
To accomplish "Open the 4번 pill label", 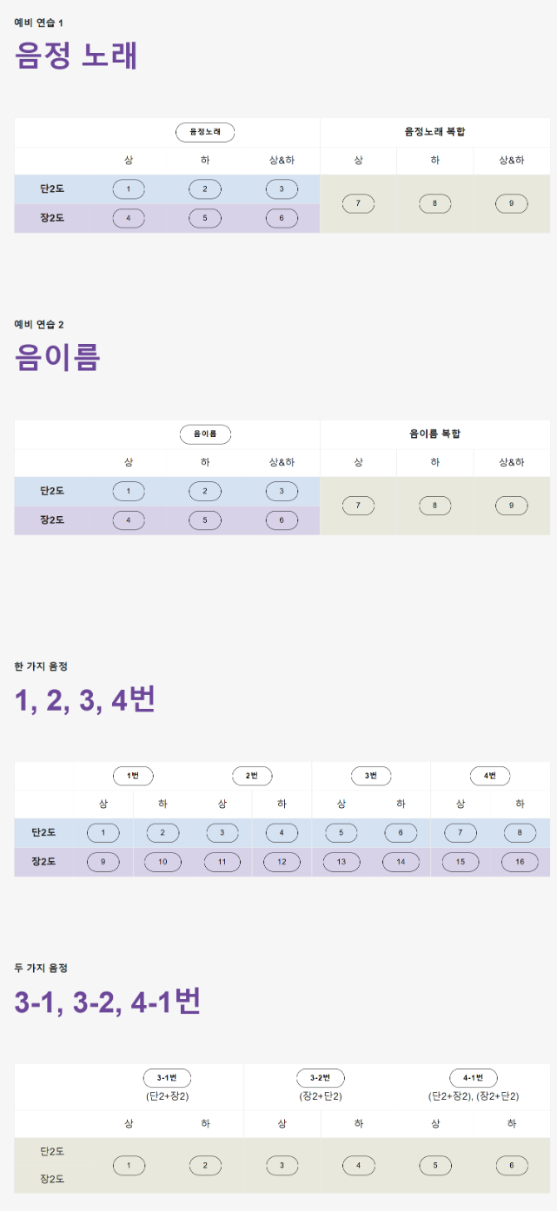I will coord(490,776).
